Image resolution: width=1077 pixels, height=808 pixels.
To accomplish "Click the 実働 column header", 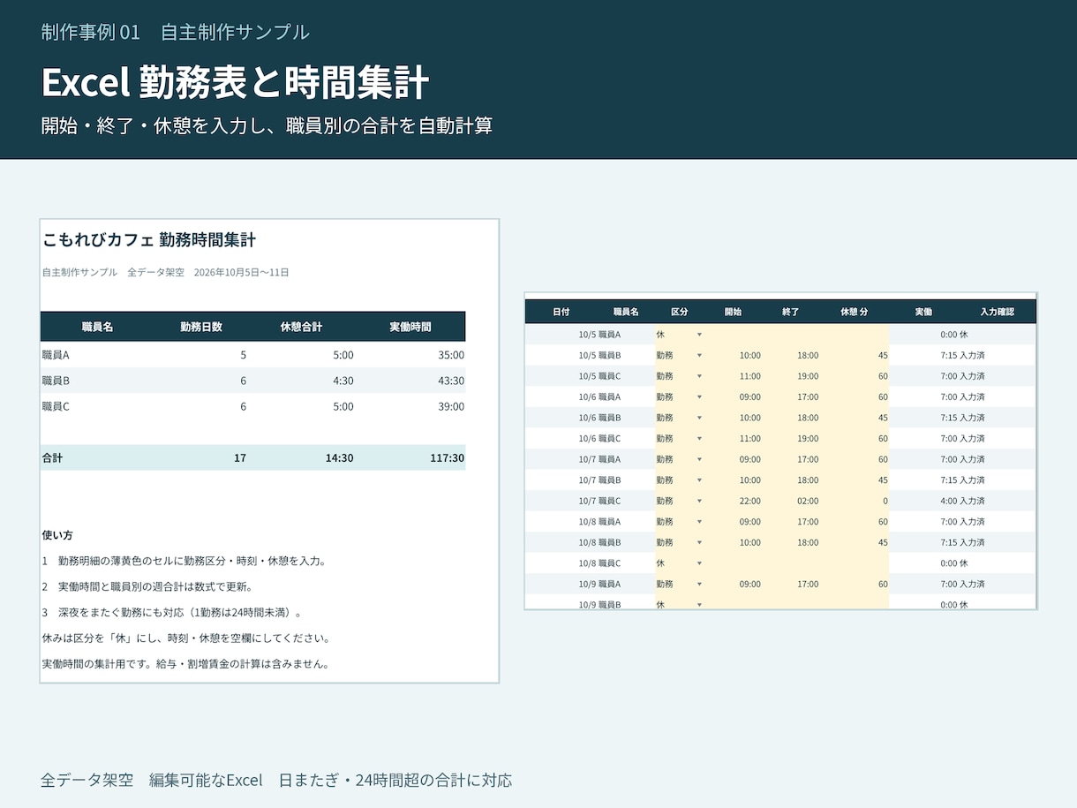I will (x=923, y=312).
